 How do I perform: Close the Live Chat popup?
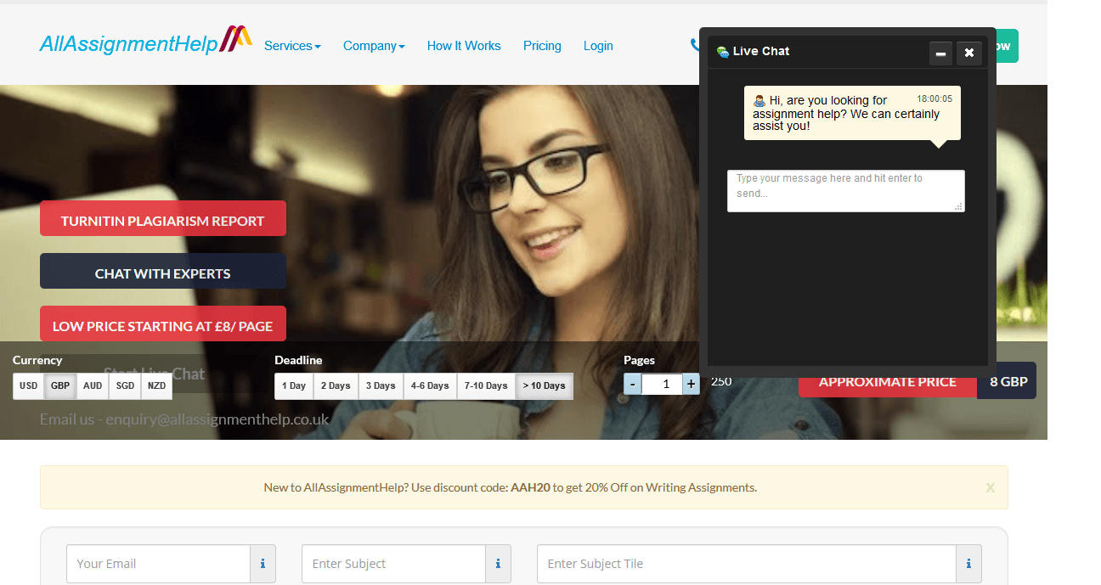(969, 53)
